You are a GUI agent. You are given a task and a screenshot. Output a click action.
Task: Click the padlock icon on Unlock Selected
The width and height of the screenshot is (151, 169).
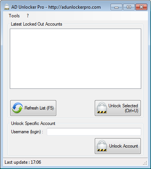102,108
